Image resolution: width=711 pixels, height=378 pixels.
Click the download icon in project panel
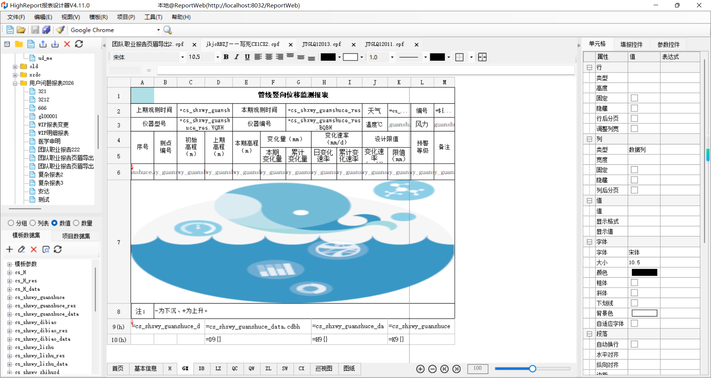coord(55,44)
